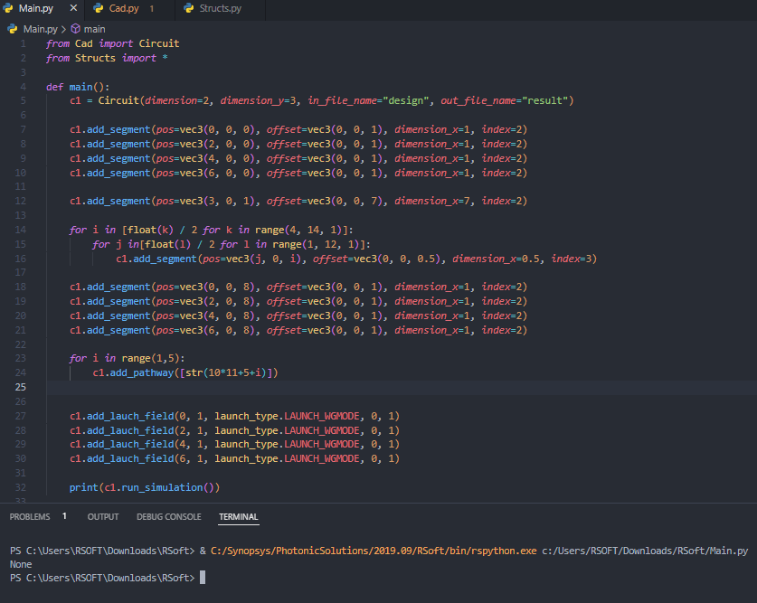Close the Main.py editor tab
The height and width of the screenshot is (603, 757).
pos(73,8)
